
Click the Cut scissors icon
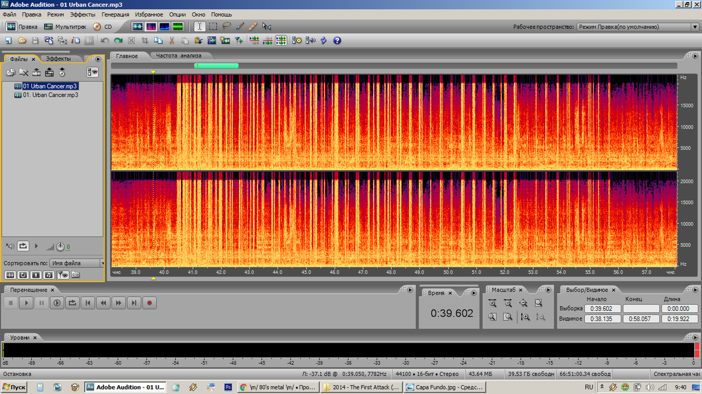point(171,40)
